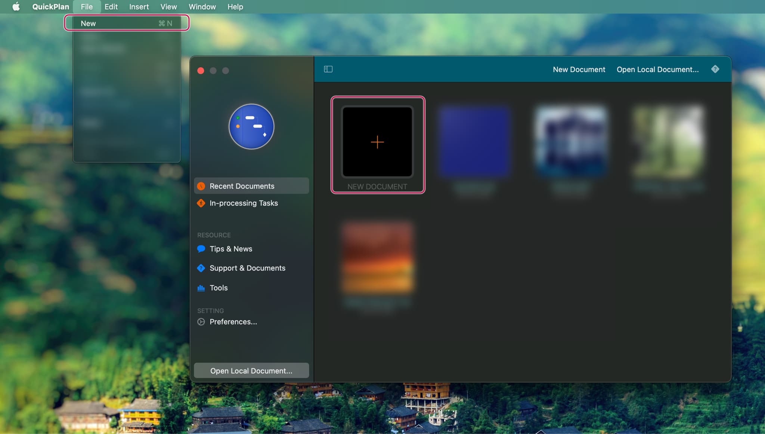Click the Support & Documents question icon
The height and width of the screenshot is (434, 765).
[x=201, y=268]
